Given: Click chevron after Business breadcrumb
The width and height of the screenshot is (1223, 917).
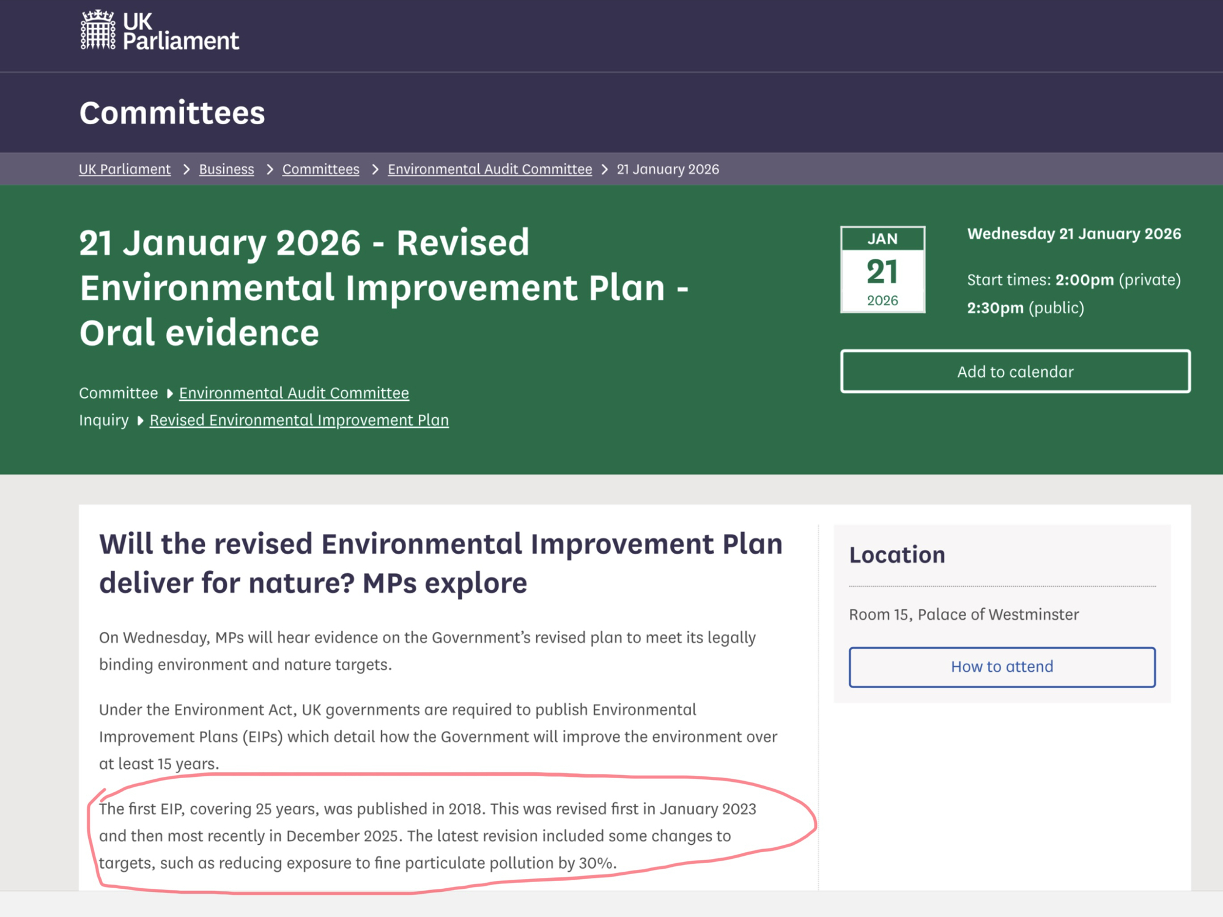Looking at the screenshot, I should click(x=269, y=169).
